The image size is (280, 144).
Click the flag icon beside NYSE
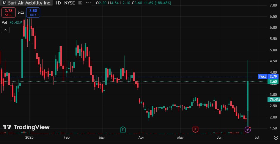80,3
